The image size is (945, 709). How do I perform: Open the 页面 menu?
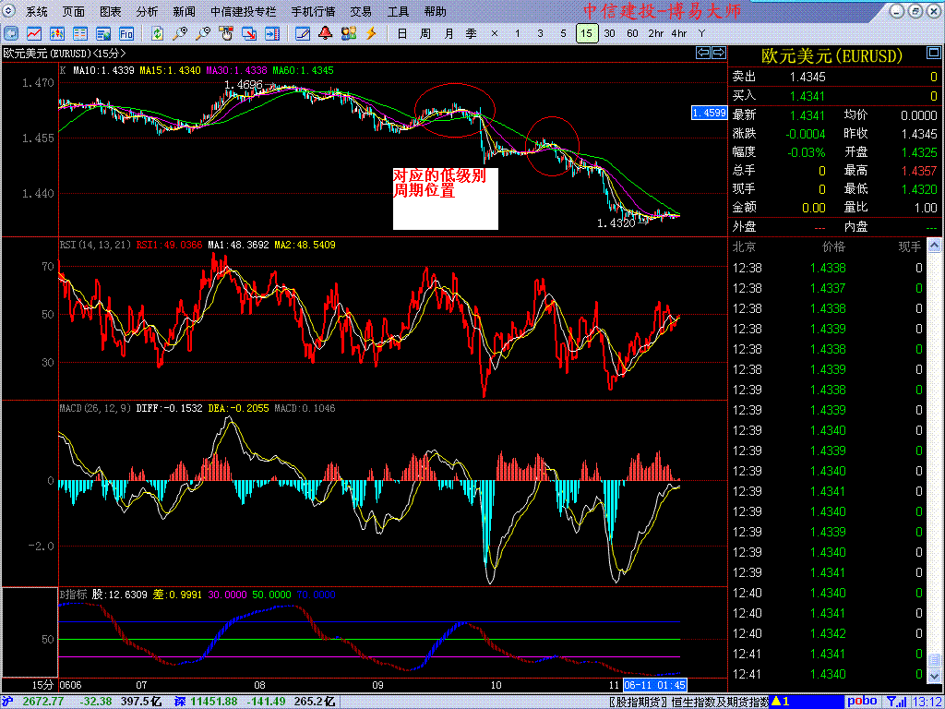[x=74, y=11]
